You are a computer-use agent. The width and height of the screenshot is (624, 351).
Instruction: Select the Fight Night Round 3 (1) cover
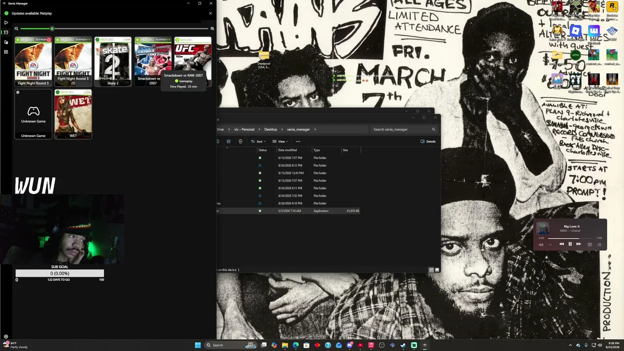click(x=73, y=61)
